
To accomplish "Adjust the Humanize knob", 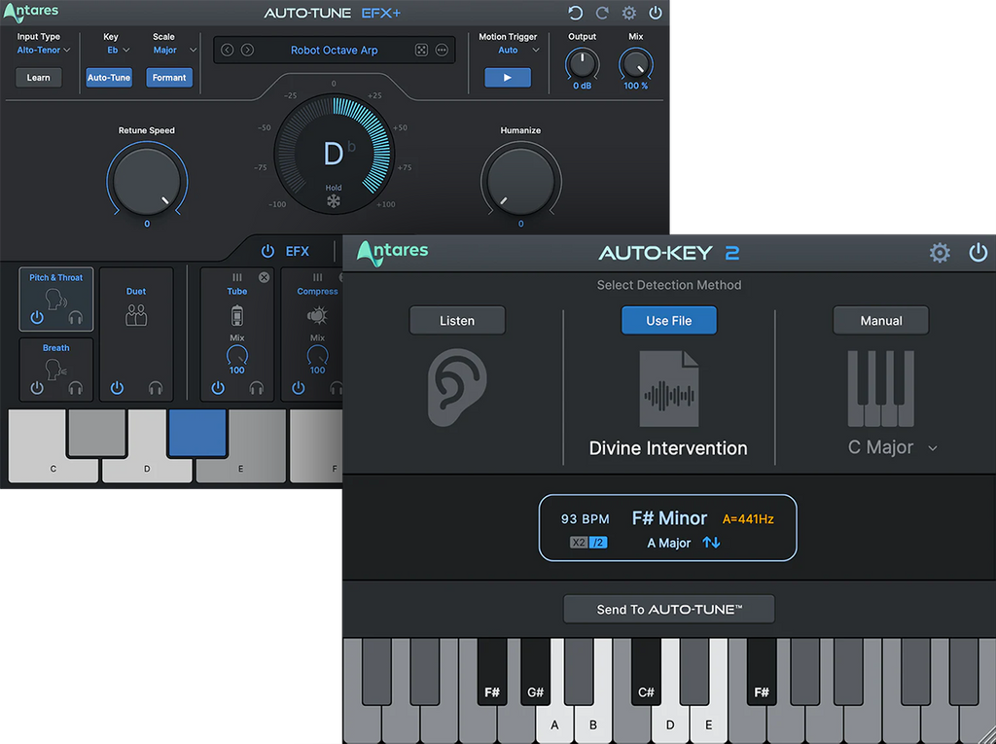I will click(521, 181).
